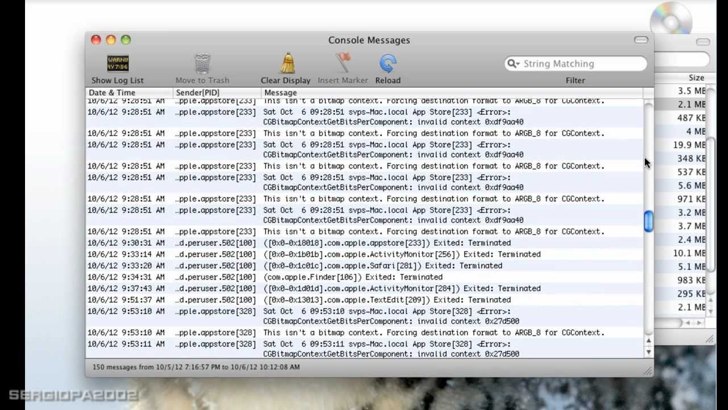Click the 9:34:31 AM timestamp cell
This screenshot has height=410, width=728.
tap(126, 277)
